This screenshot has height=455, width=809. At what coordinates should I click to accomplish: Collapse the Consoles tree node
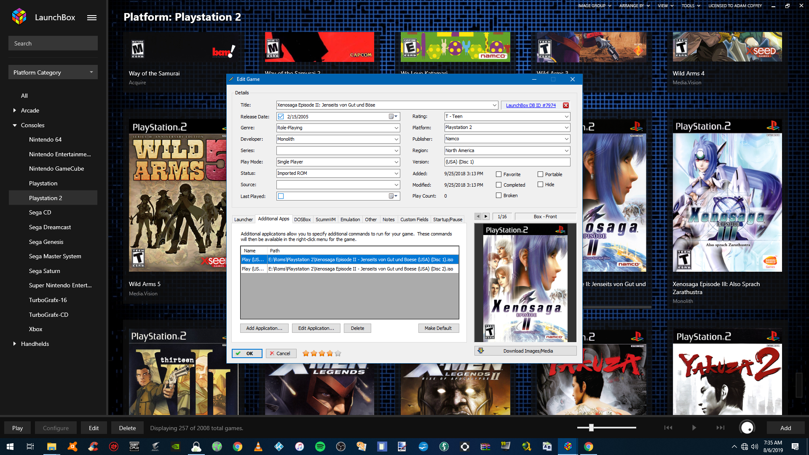coord(15,125)
